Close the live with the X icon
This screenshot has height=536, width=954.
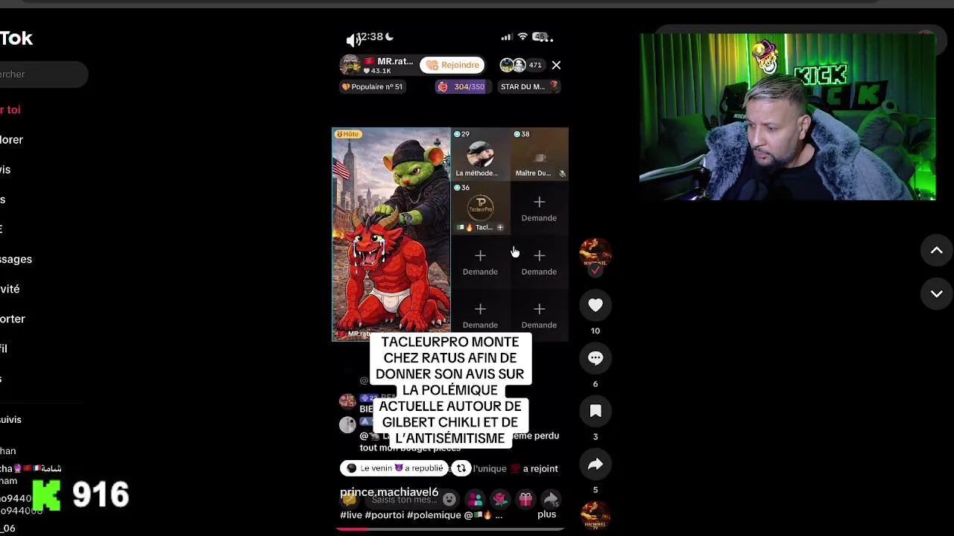pyautogui.click(x=556, y=66)
